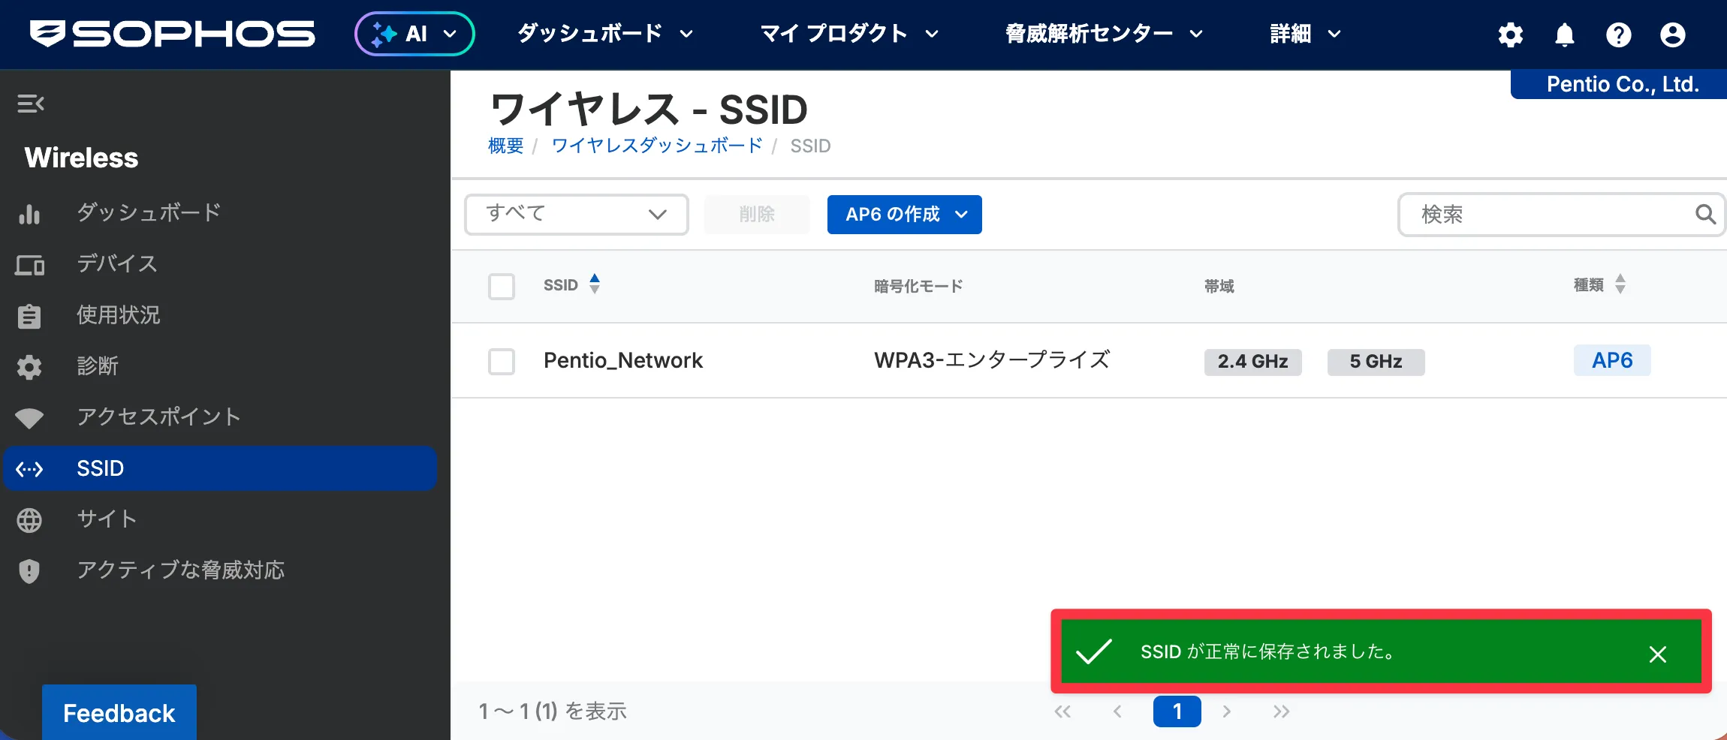Click the search magnifier icon
The image size is (1727, 740).
pos(1705,215)
